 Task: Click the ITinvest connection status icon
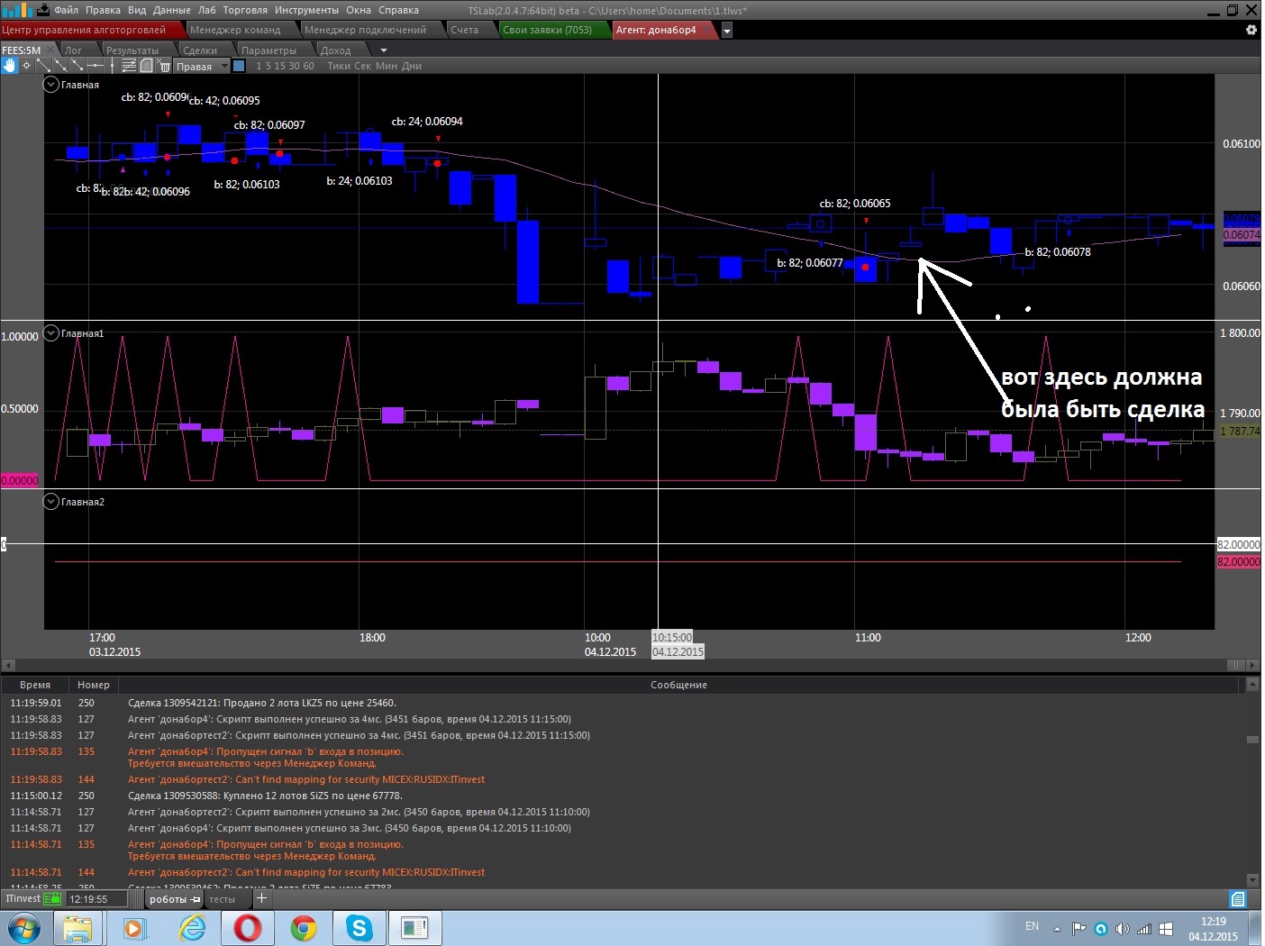pos(52,898)
